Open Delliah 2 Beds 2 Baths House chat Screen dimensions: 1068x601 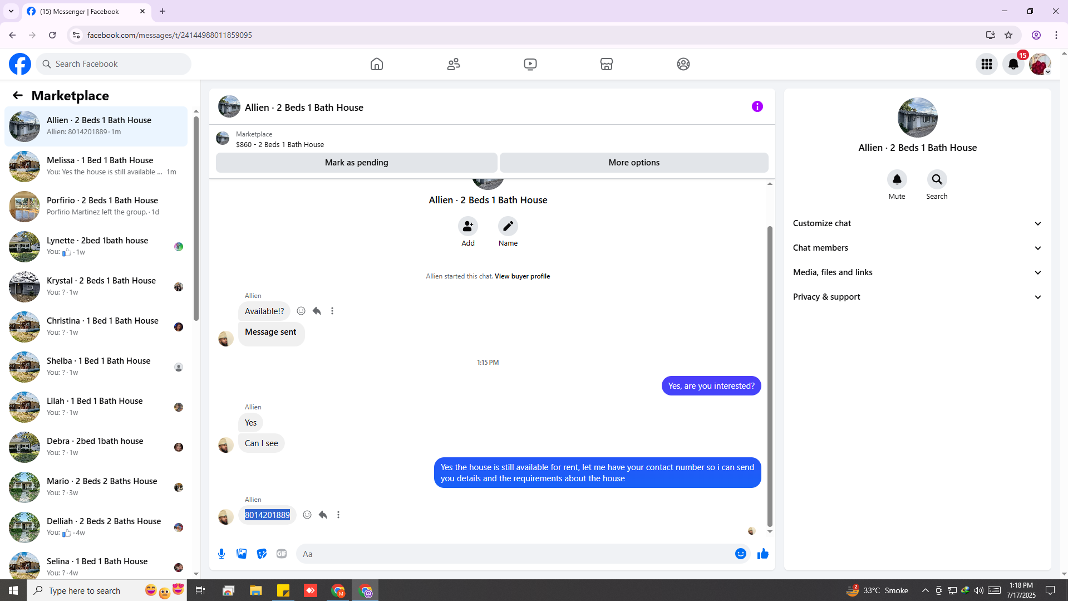point(96,527)
